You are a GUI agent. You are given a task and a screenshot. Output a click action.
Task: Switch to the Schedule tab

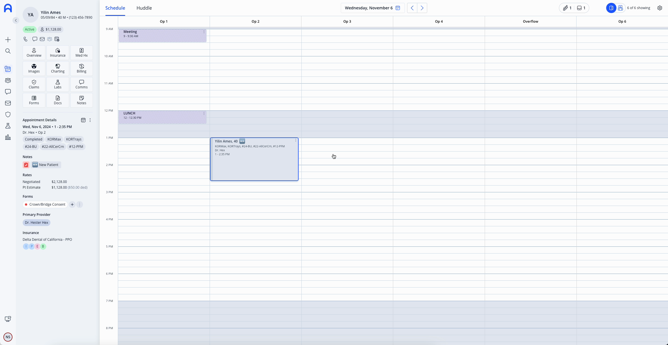(115, 8)
